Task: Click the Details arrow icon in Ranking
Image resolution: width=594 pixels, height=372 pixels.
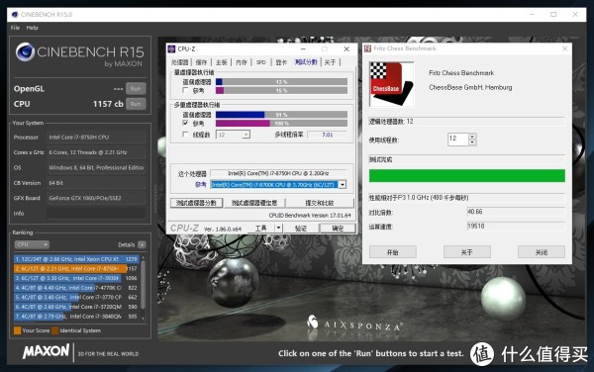Action: (x=142, y=244)
